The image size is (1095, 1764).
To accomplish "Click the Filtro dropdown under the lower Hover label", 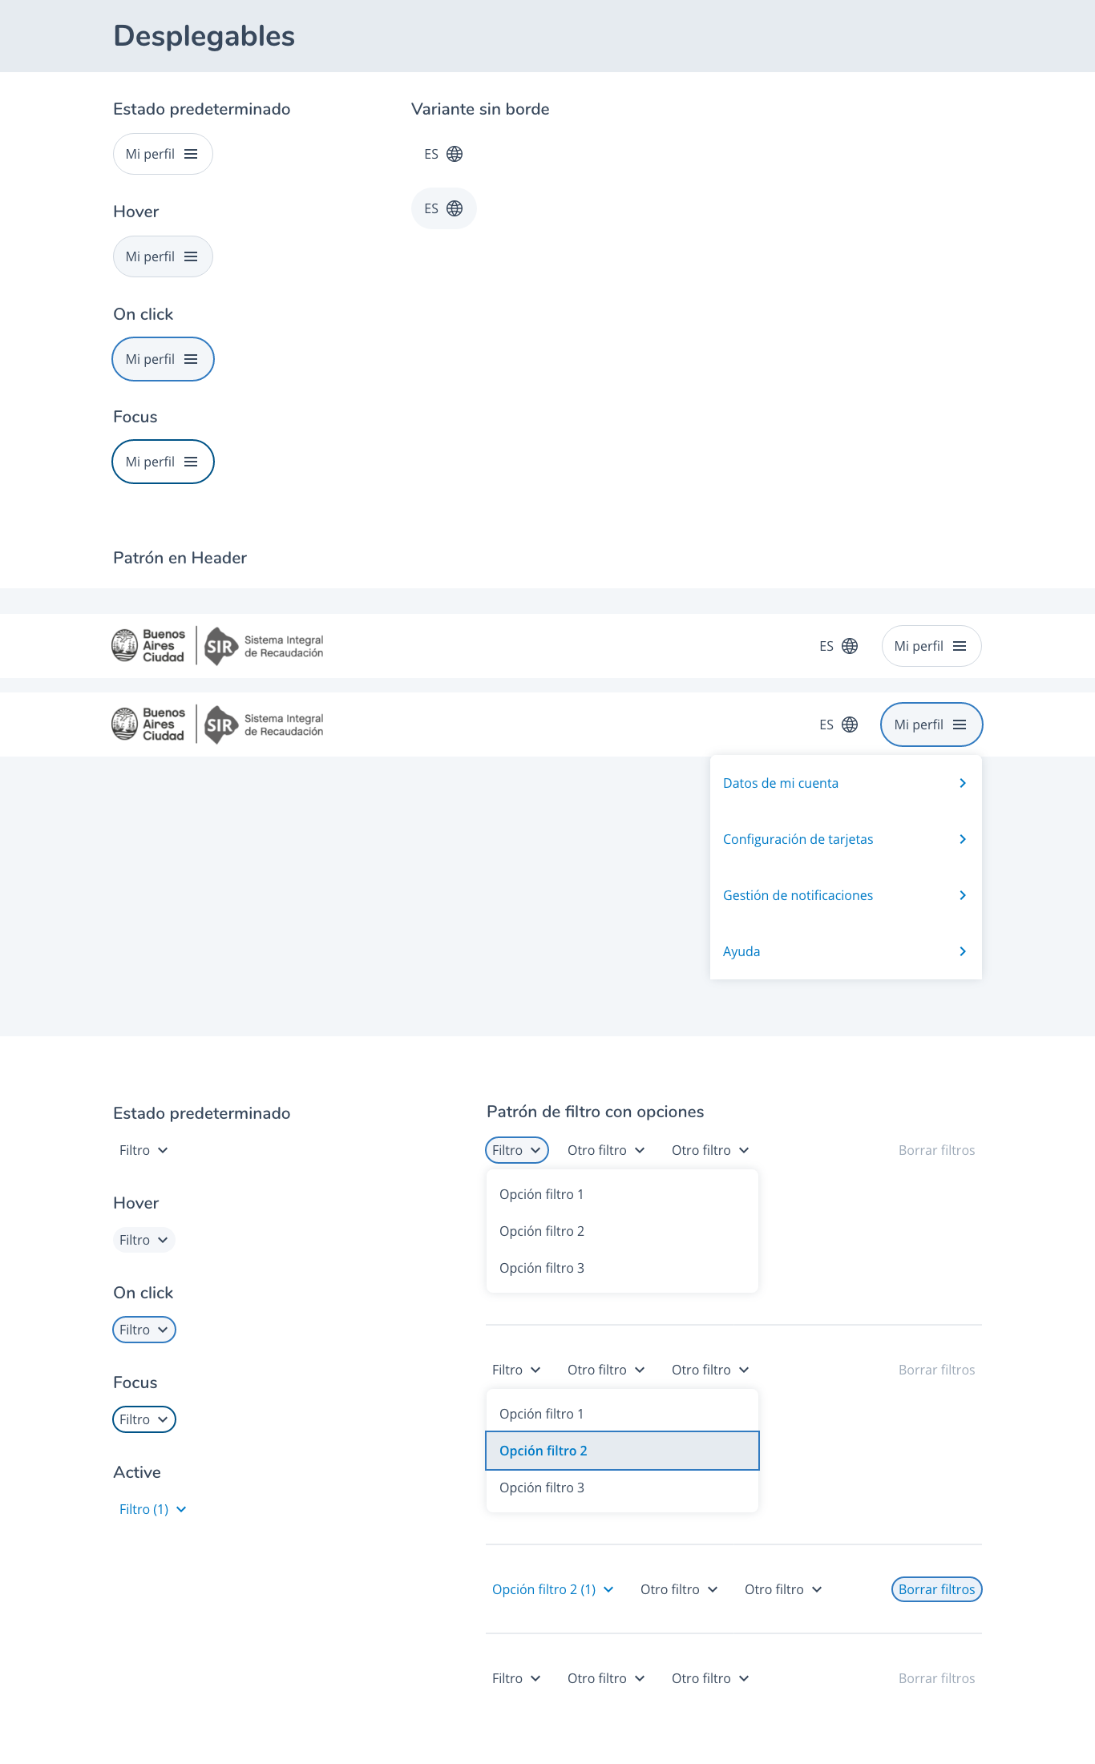I will click(x=143, y=1240).
